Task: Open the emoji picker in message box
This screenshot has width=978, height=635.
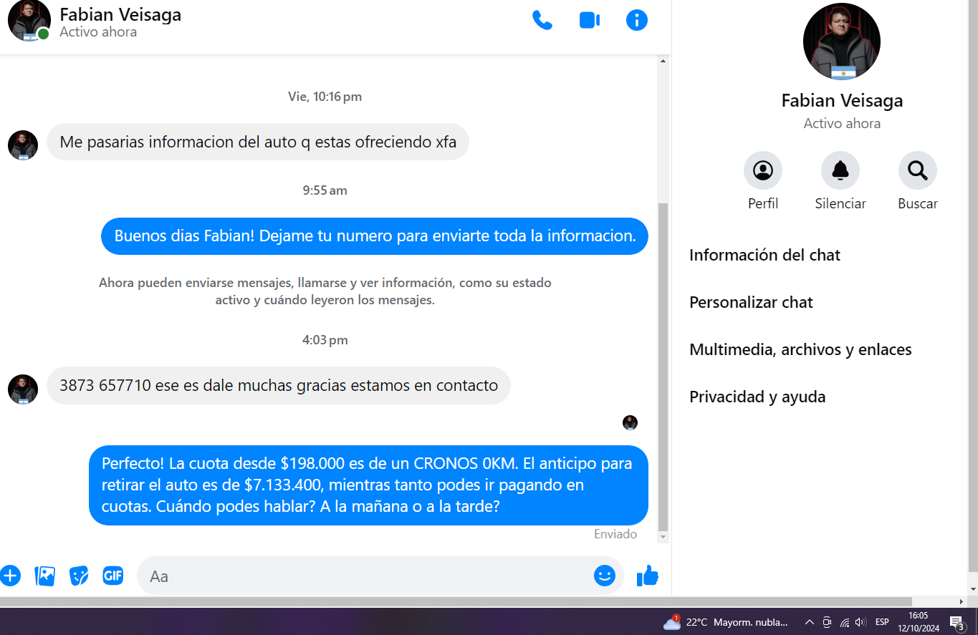Action: (604, 576)
